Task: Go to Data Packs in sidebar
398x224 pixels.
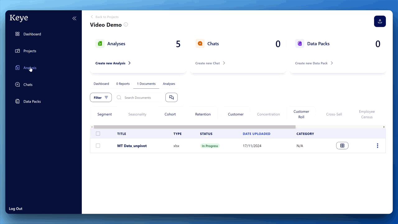Action: (32, 101)
